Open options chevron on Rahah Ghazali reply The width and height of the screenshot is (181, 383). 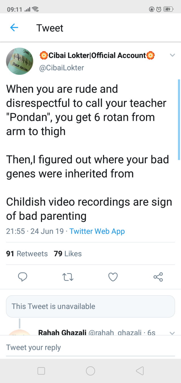(172, 333)
